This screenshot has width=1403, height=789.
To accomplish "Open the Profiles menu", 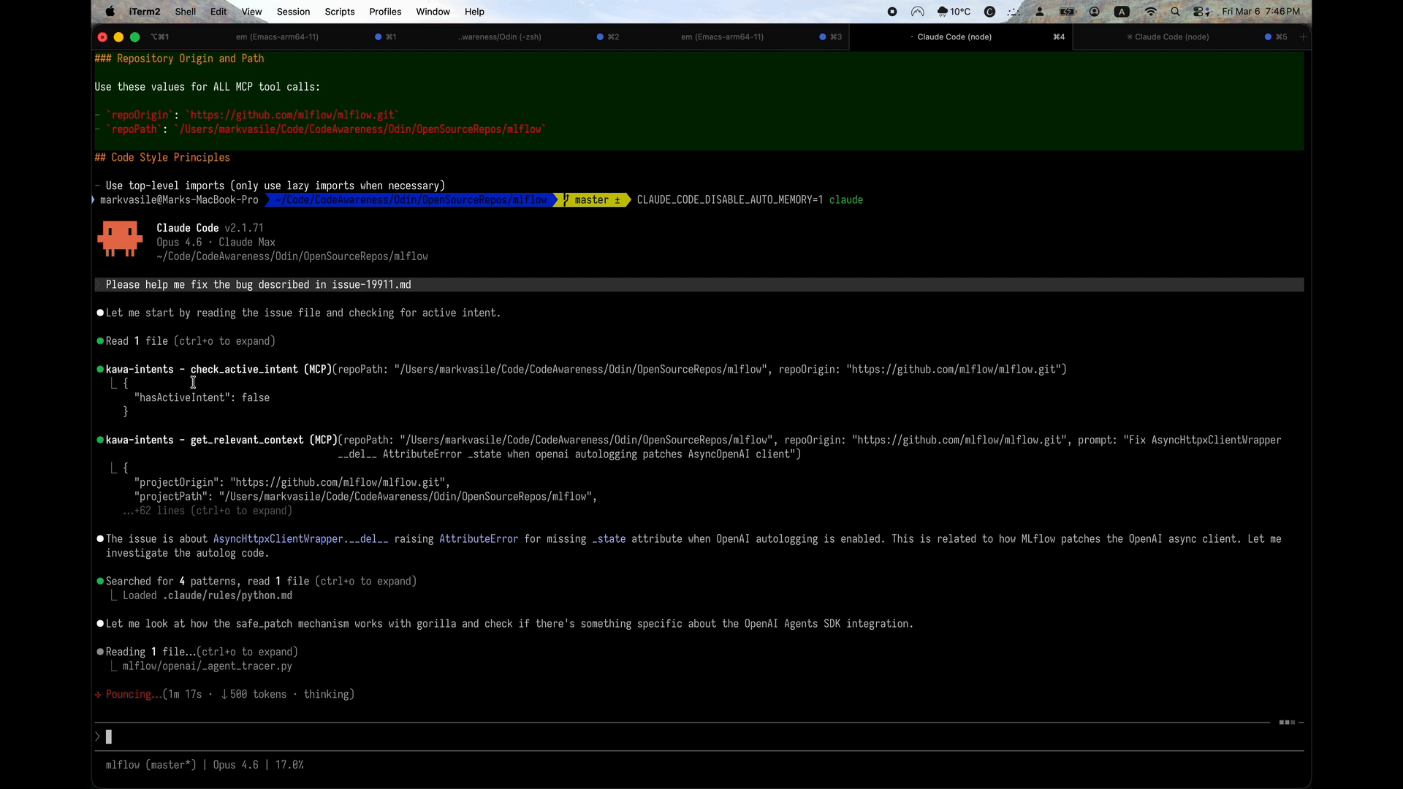I will point(385,12).
